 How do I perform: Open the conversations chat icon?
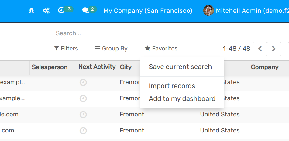85,11
